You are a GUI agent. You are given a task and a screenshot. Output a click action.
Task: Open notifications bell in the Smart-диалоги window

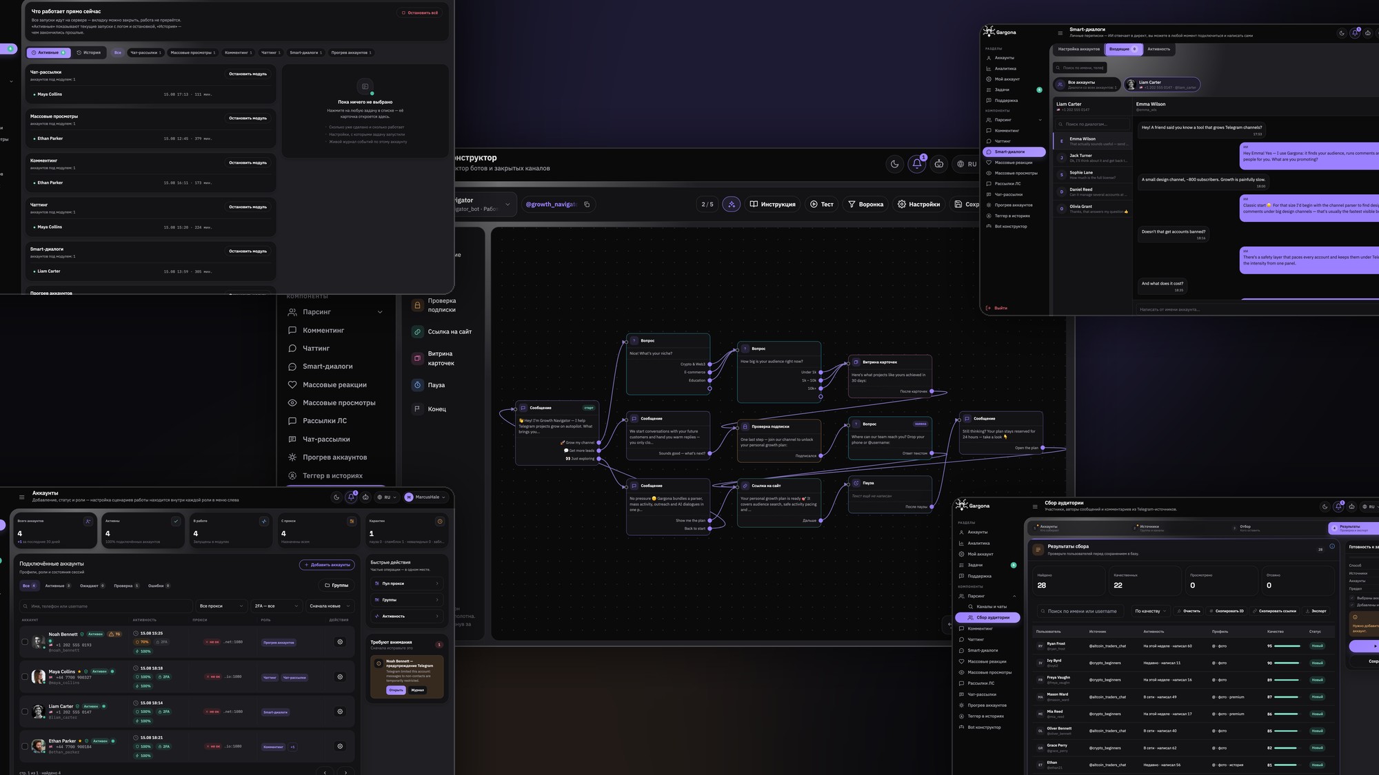pyautogui.click(x=1355, y=32)
